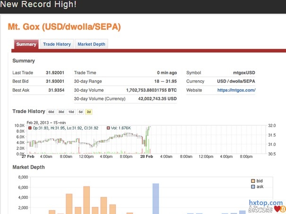Click the red OHLC legend marker
The height and width of the screenshot is (214, 286).
[x=29, y=128]
